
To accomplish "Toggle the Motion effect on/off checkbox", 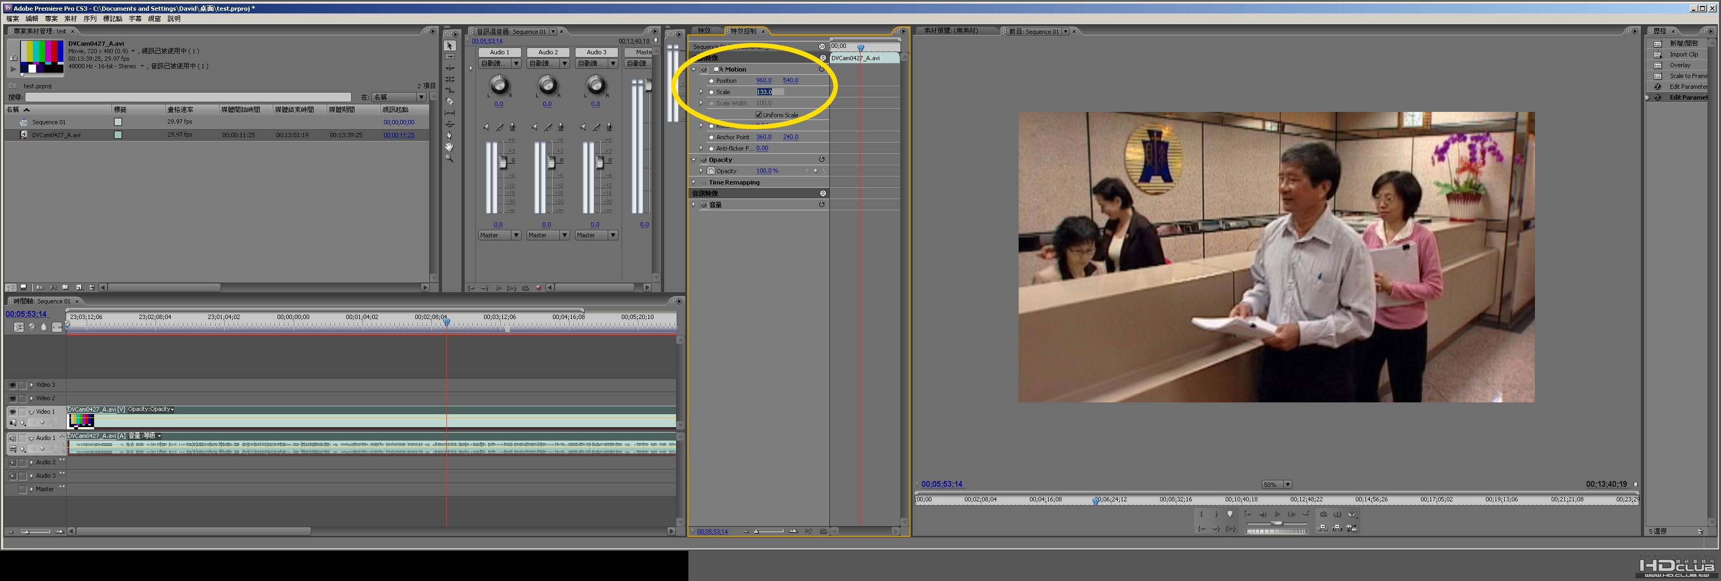I will point(704,69).
